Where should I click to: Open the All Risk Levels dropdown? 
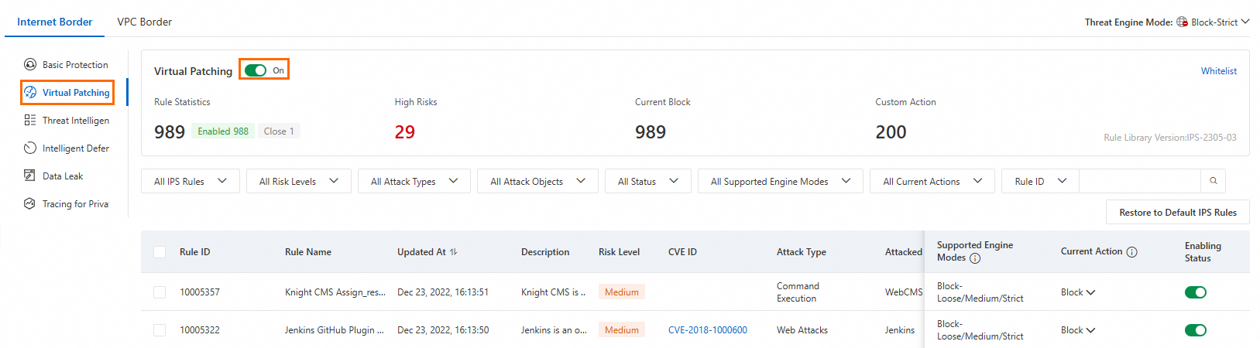tap(299, 181)
